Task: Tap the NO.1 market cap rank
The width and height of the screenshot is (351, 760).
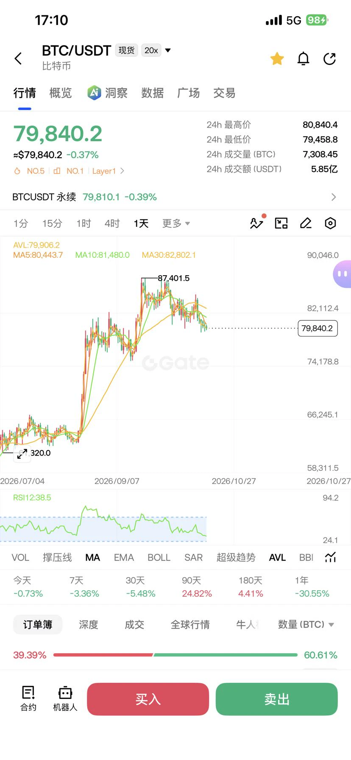Action: [x=69, y=171]
